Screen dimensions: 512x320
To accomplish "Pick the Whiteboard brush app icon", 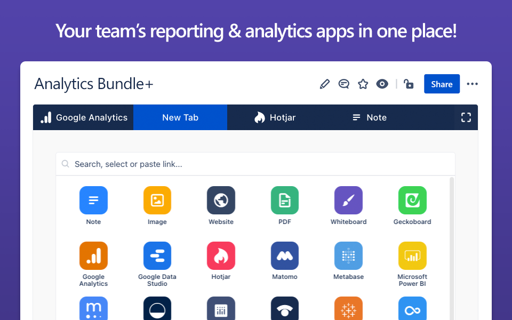I will [x=348, y=200].
